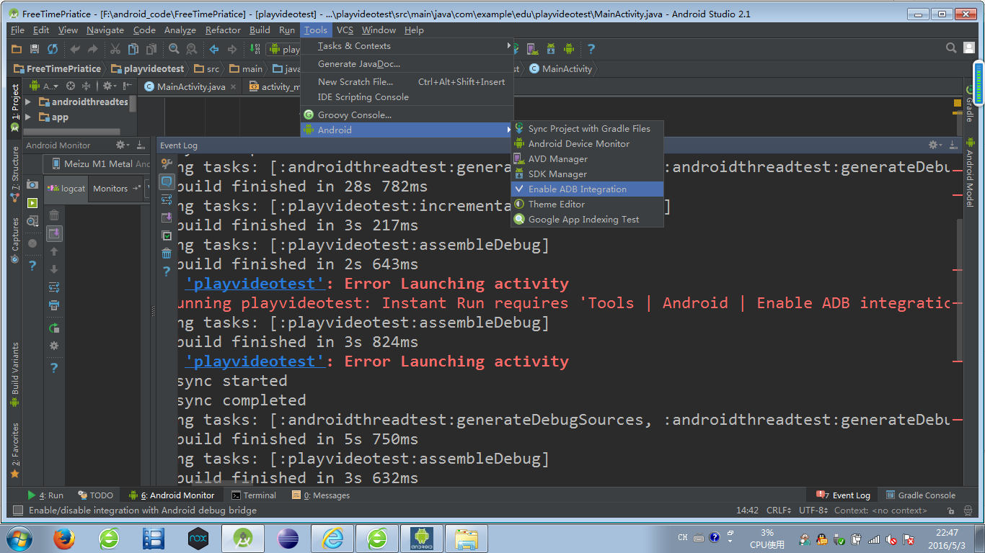
Task: Open AVD Manager icon in main toolbar
Action: pos(532,49)
